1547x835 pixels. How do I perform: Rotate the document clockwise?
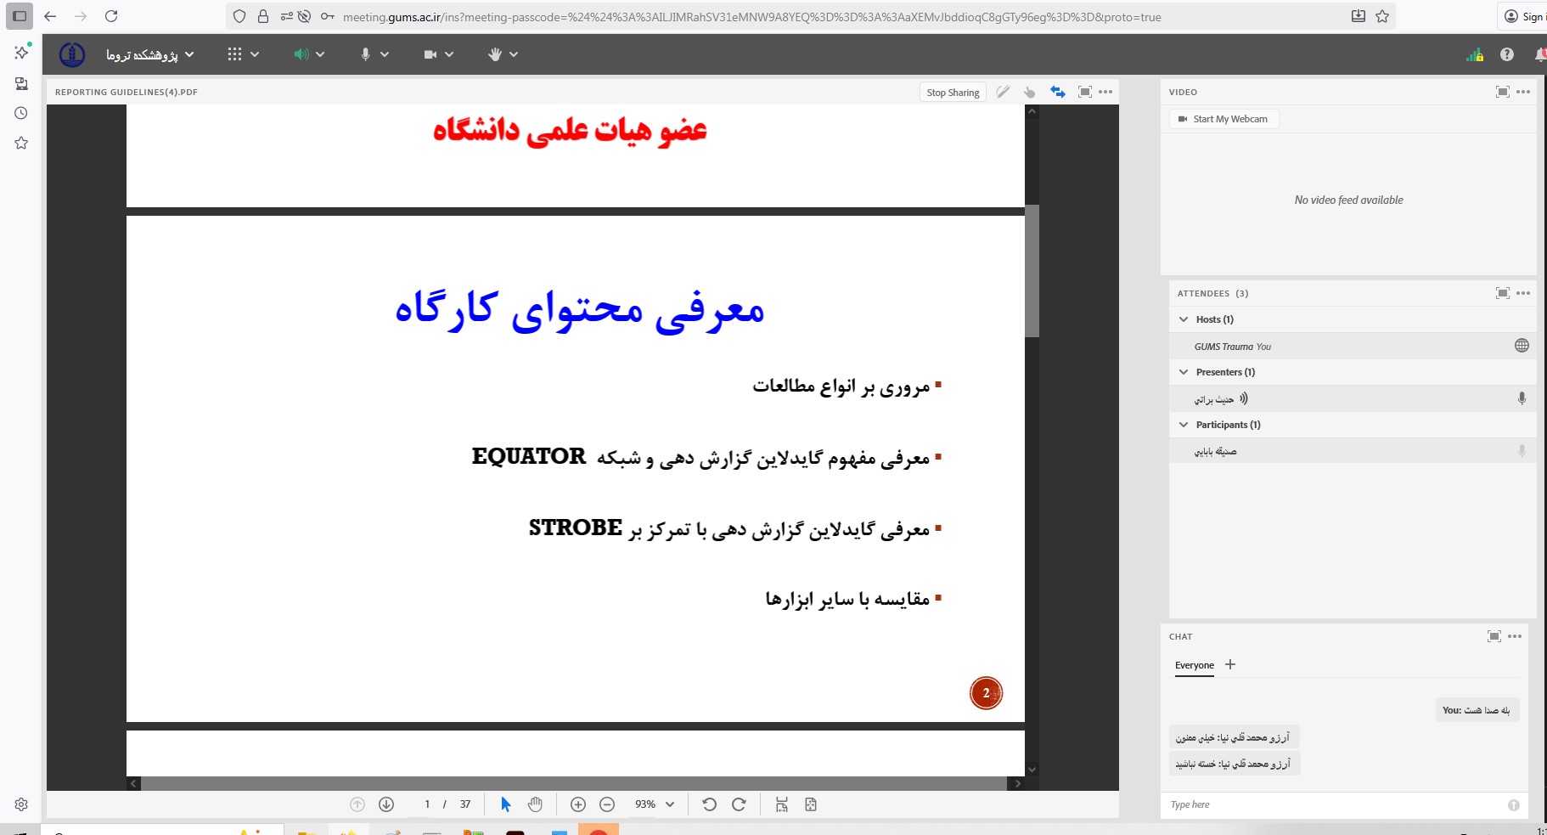[x=739, y=804]
